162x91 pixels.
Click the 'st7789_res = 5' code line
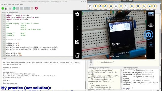pos(12,43)
